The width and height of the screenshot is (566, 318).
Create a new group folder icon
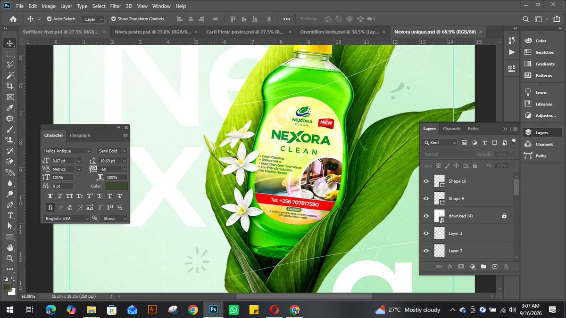coord(483,266)
